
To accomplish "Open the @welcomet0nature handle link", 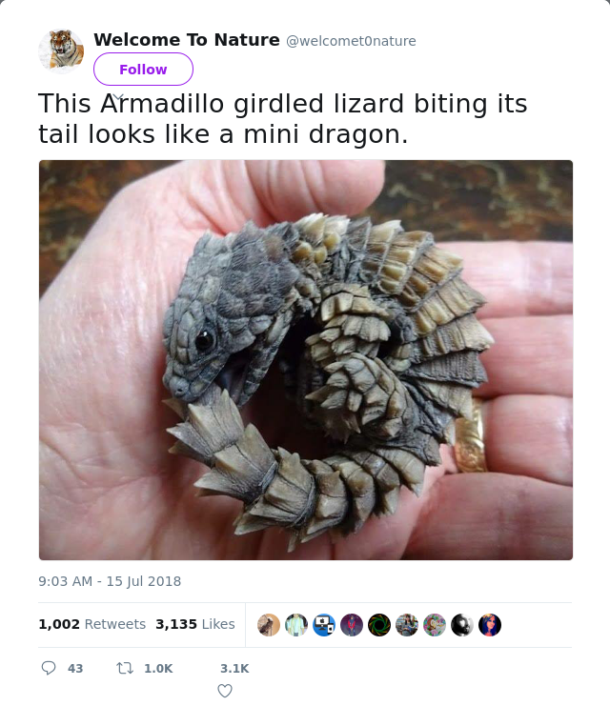I will tap(351, 41).
